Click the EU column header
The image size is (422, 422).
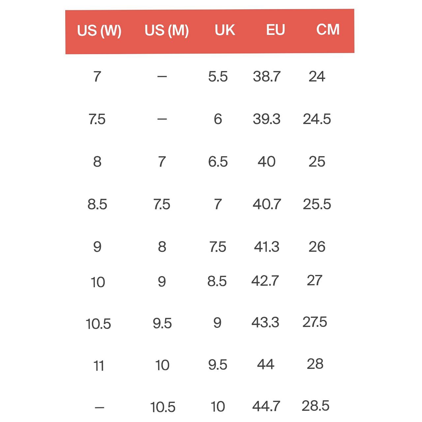[275, 30]
